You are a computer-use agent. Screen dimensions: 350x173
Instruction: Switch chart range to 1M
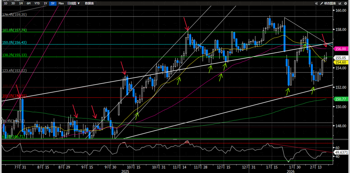(x=21, y=3)
